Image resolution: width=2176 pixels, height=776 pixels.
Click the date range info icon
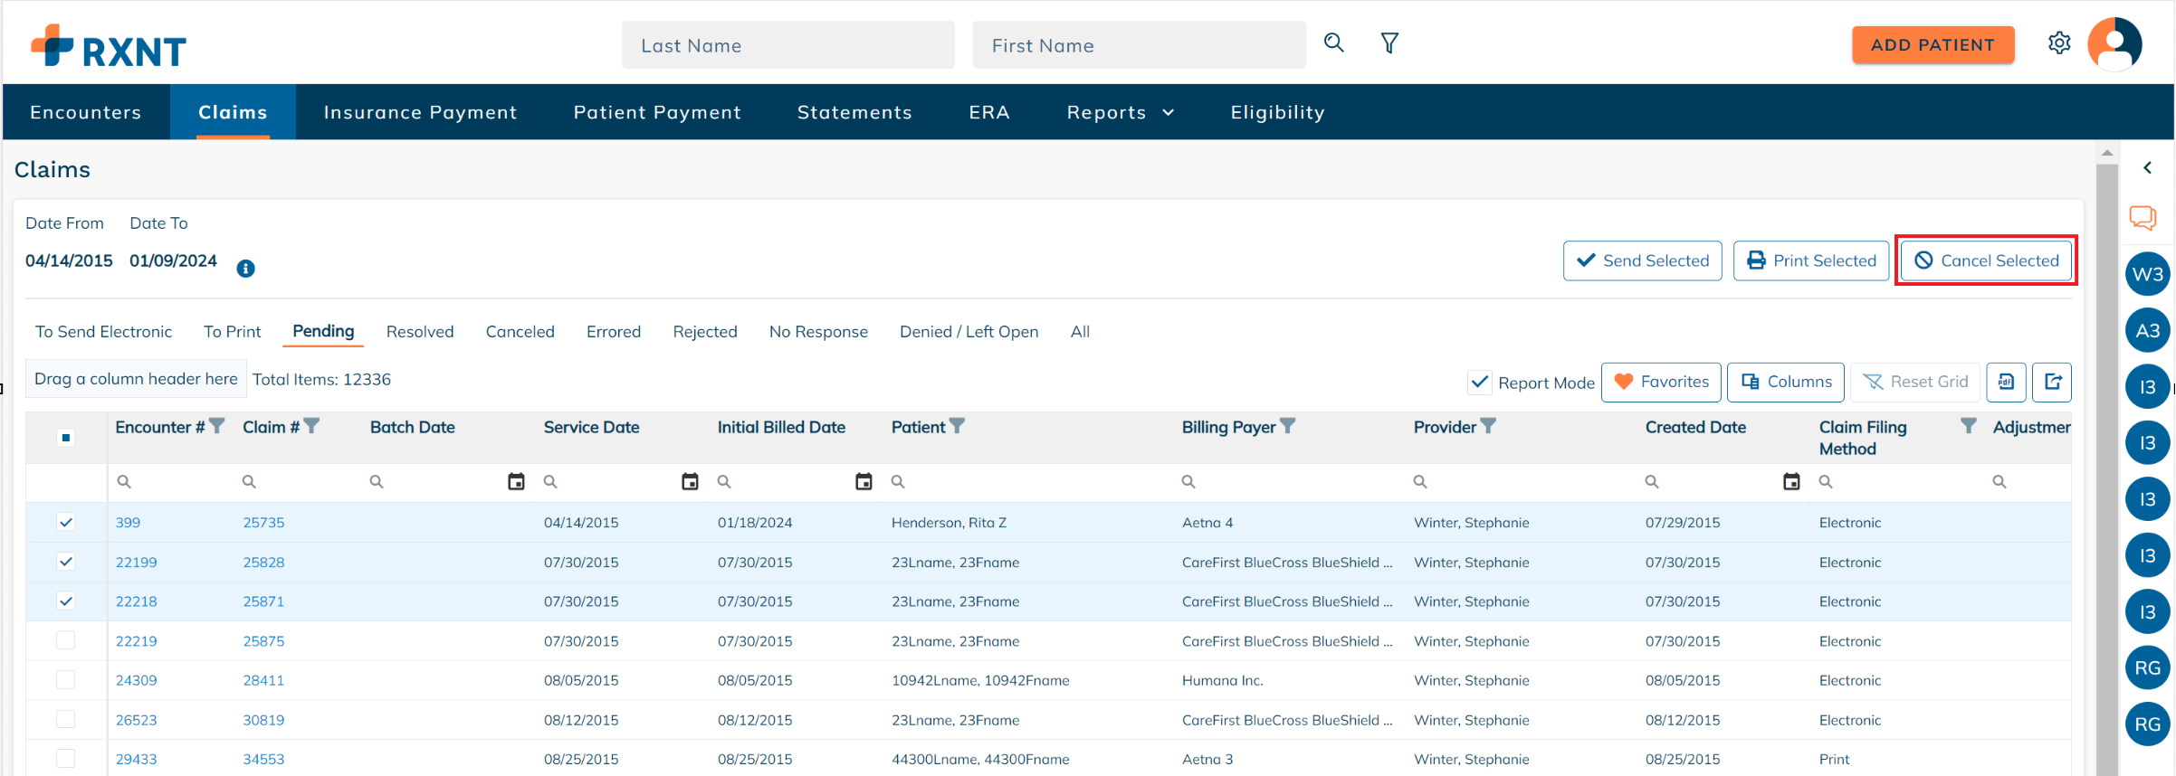[245, 269]
